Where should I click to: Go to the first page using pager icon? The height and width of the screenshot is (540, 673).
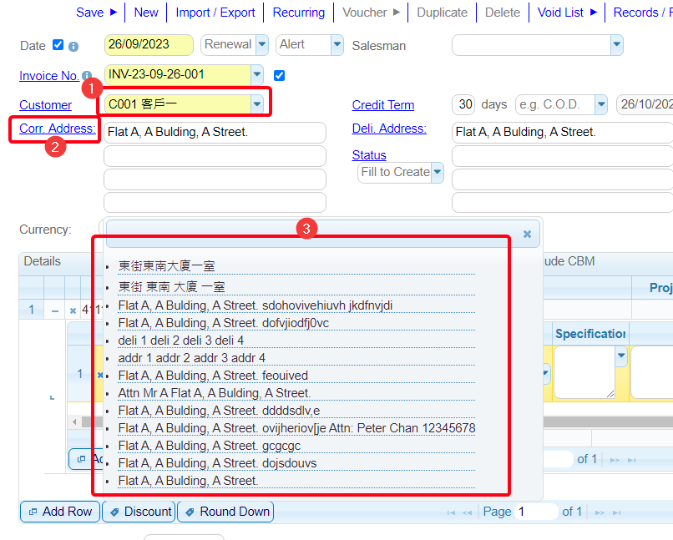451,512
